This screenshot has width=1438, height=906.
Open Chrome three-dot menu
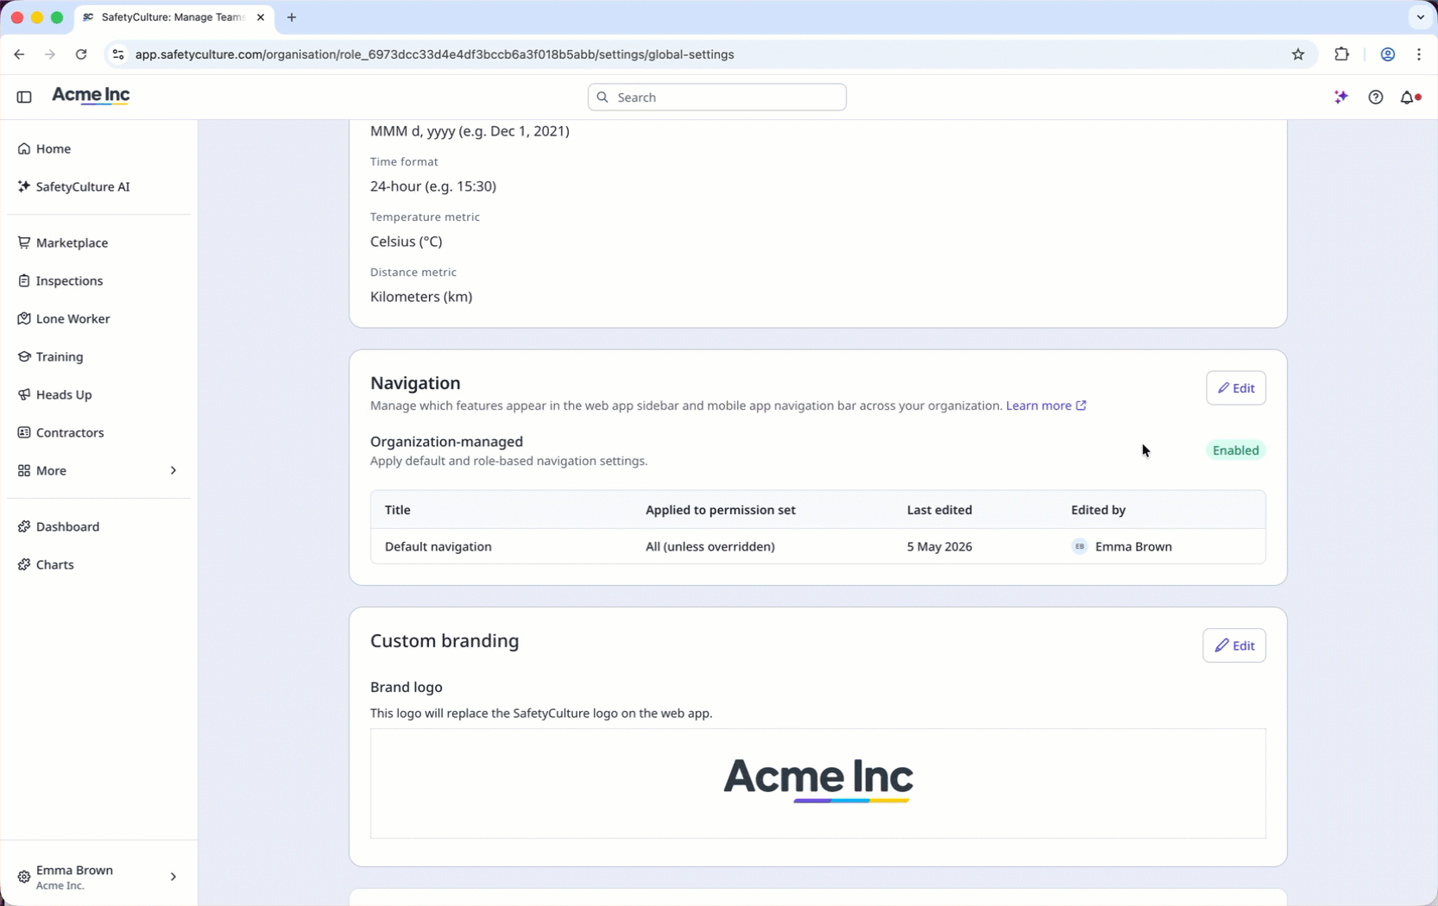pos(1419,54)
